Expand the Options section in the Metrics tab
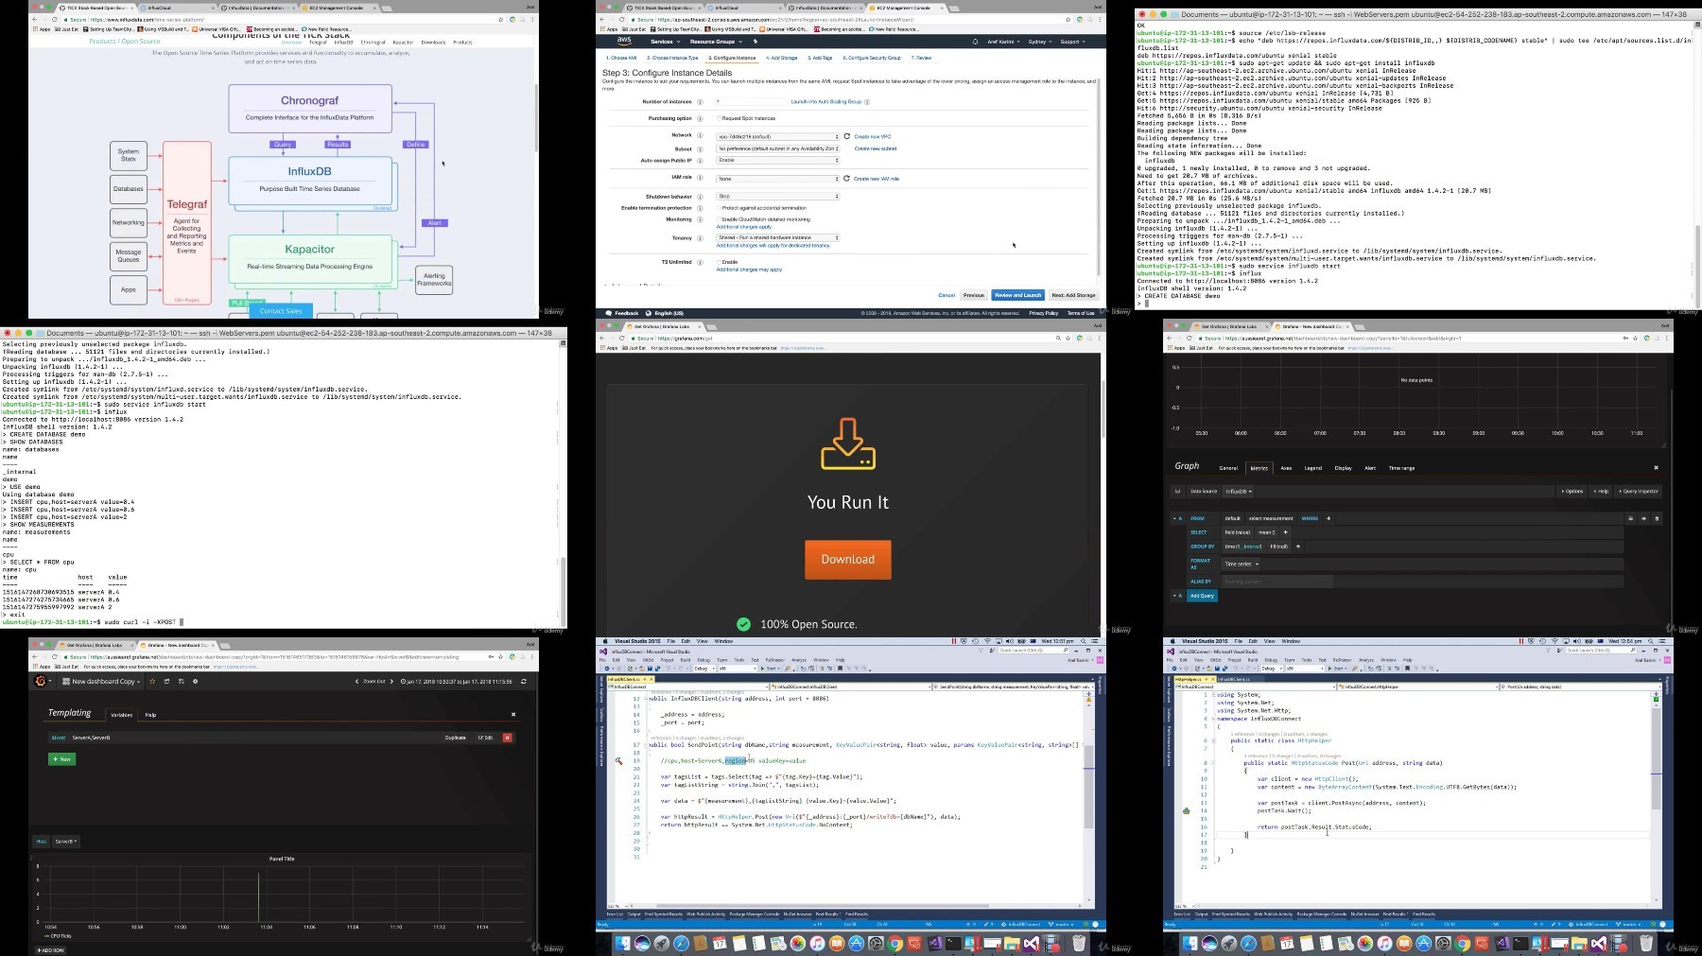 click(x=1572, y=491)
